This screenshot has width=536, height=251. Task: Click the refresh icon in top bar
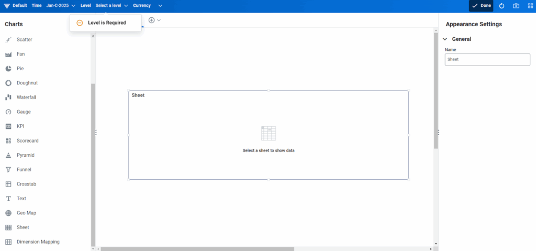(501, 6)
